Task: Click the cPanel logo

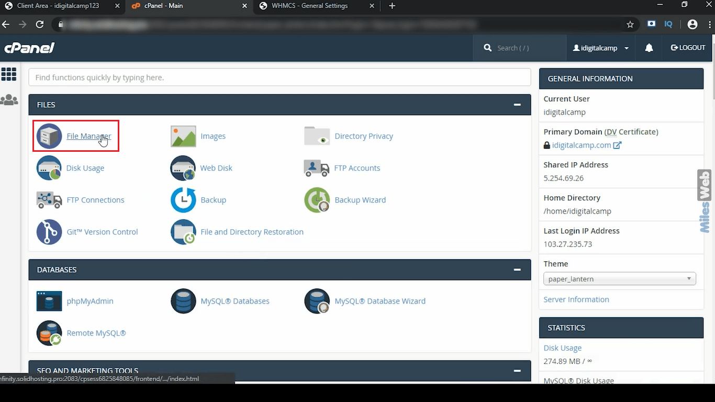Action: click(29, 48)
